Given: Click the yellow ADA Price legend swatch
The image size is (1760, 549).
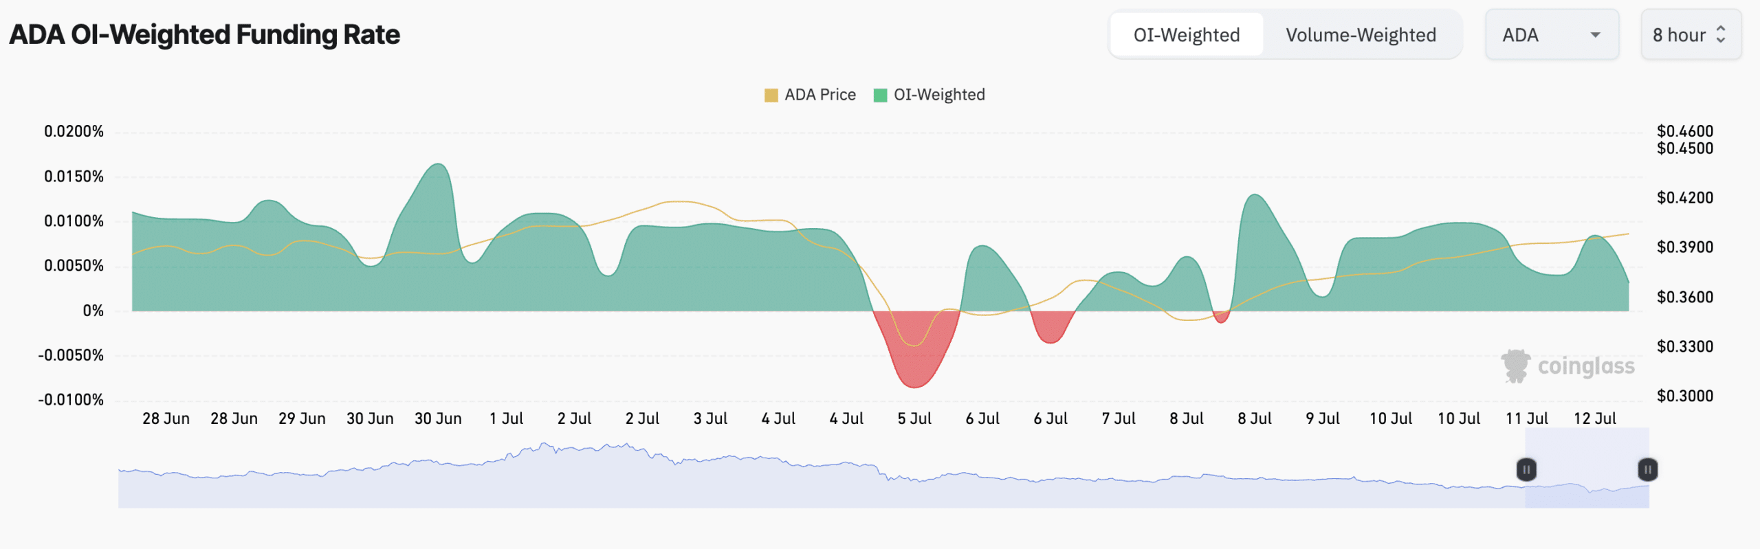Looking at the screenshot, I should tap(771, 96).
